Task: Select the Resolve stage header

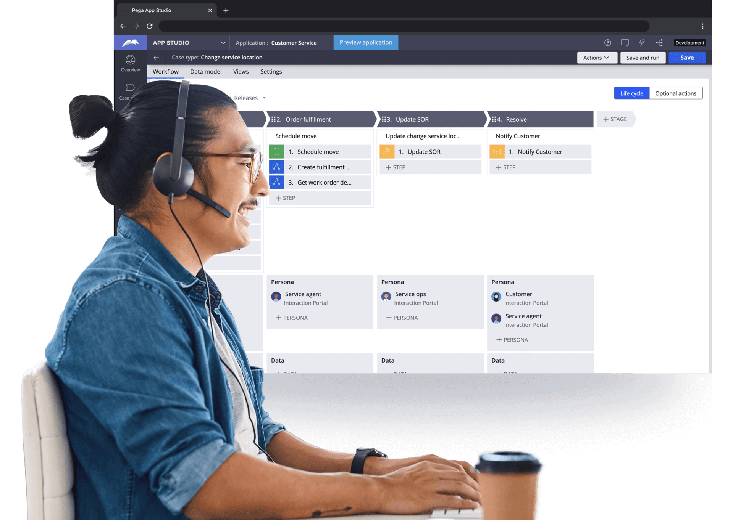Action: coord(540,119)
